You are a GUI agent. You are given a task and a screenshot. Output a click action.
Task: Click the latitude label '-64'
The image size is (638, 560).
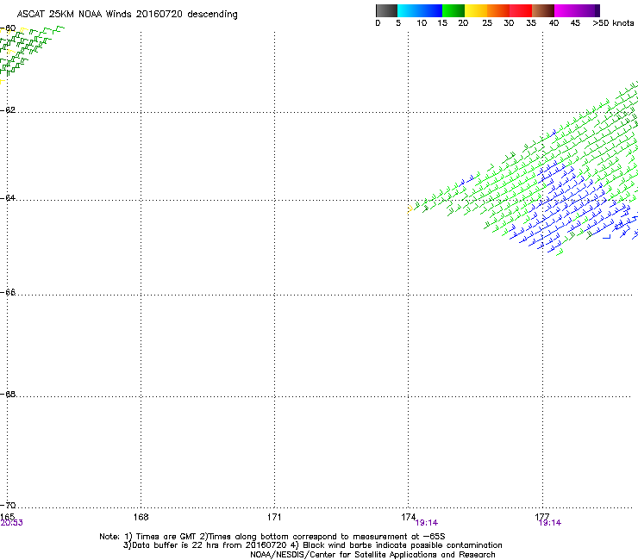(x=8, y=198)
